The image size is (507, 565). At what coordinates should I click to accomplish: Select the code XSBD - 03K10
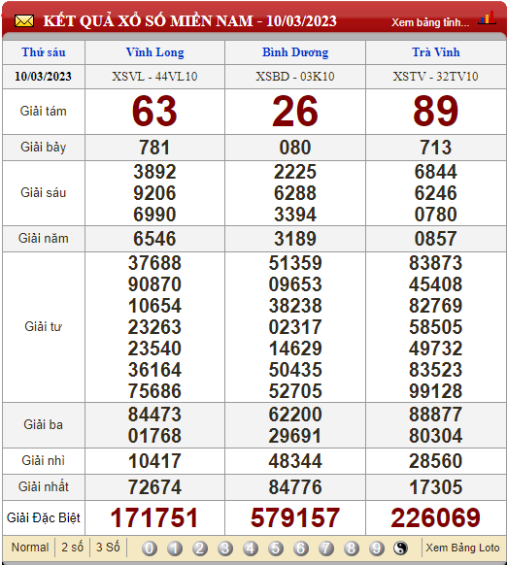point(295,77)
